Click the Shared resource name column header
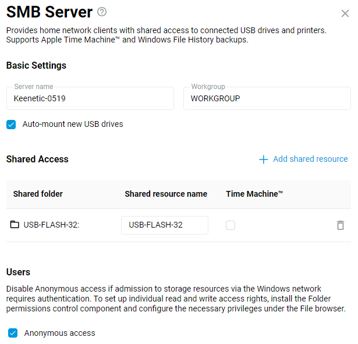Viewport: 358px width, 344px height. (166, 194)
